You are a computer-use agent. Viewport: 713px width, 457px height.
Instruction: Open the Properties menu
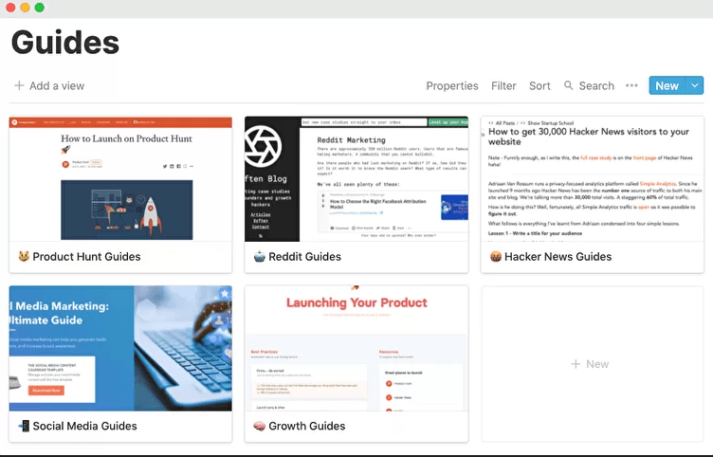tap(451, 85)
